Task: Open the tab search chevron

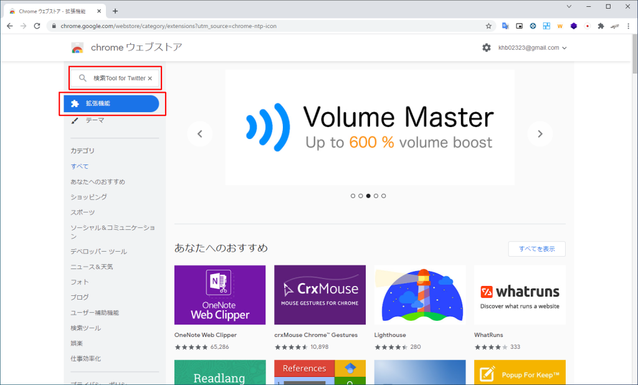Action: click(x=569, y=6)
